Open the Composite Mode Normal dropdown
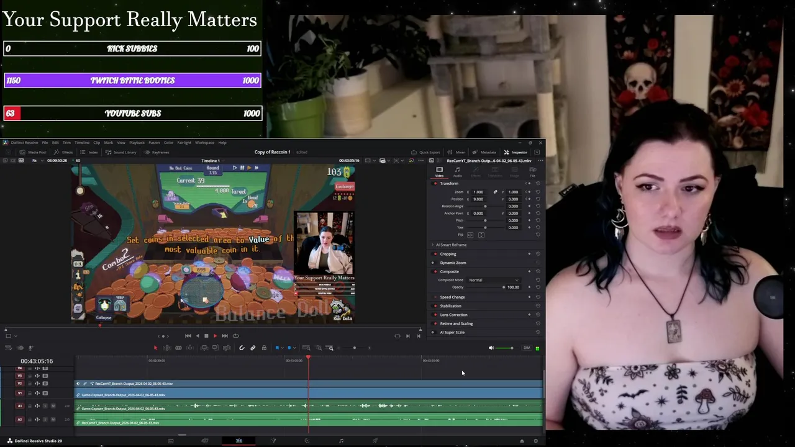The height and width of the screenshot is (447, 795). [x=493, y=280]
